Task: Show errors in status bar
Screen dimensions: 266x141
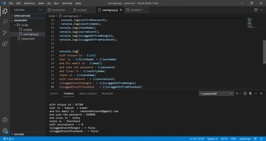Action: click(x=5, y=139)
